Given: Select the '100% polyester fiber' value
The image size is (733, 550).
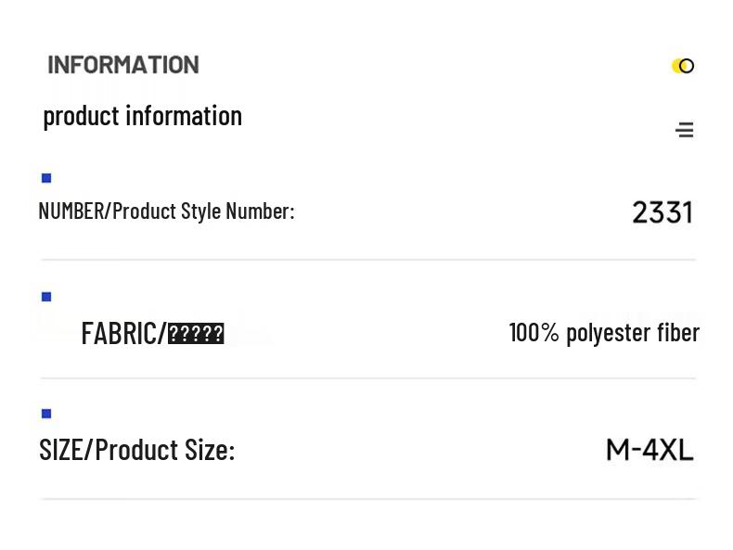Looking at the screenshot, I should [604, 332].
